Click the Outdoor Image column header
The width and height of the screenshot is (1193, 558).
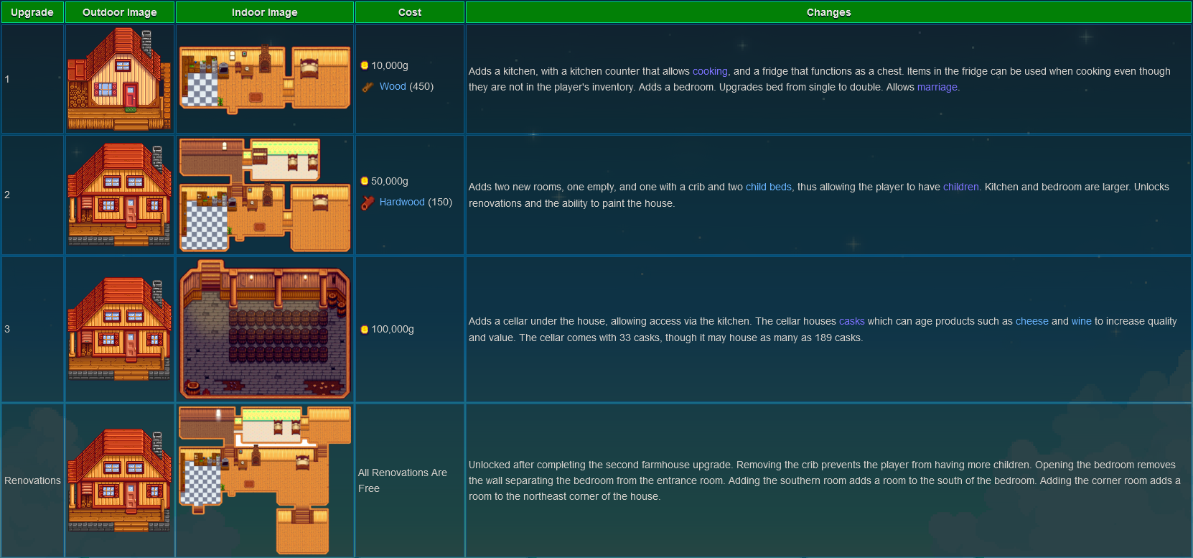(x=120, y=12)
